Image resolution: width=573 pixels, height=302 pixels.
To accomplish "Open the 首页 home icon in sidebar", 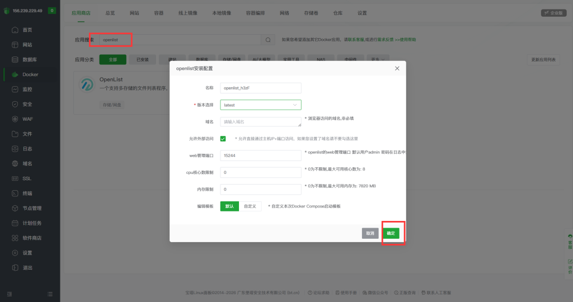I will coord(15,30).
